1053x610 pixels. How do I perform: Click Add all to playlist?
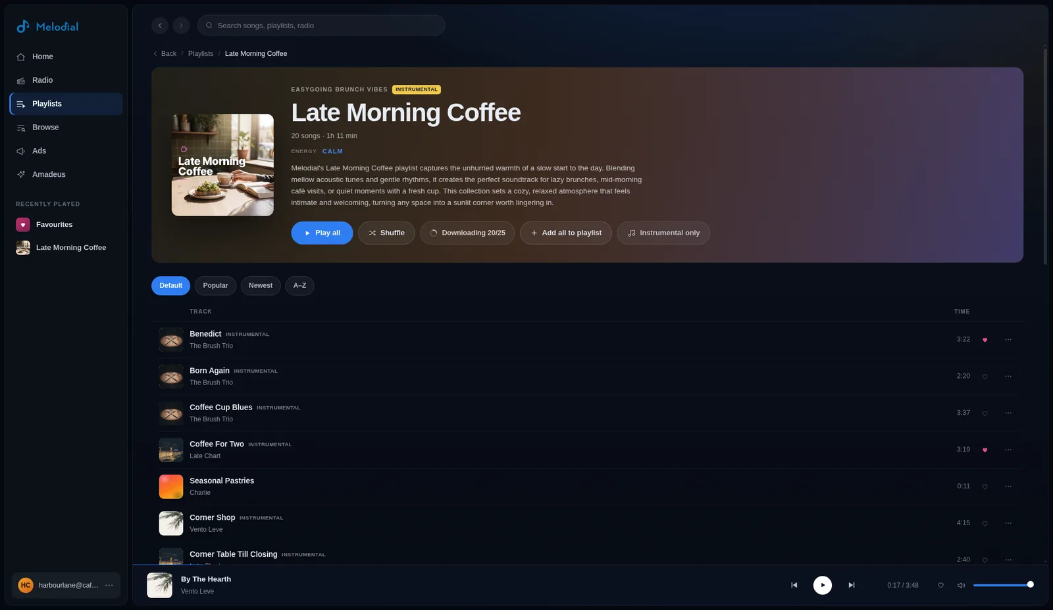565,233
